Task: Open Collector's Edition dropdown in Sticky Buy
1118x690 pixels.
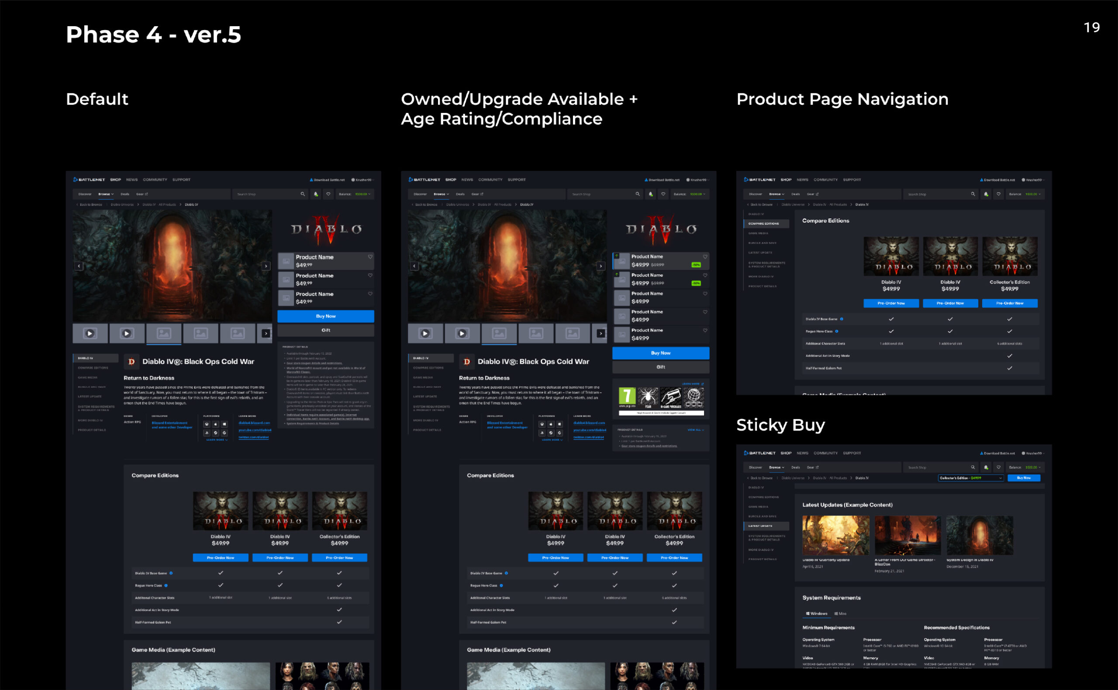Action: (971, 478)
